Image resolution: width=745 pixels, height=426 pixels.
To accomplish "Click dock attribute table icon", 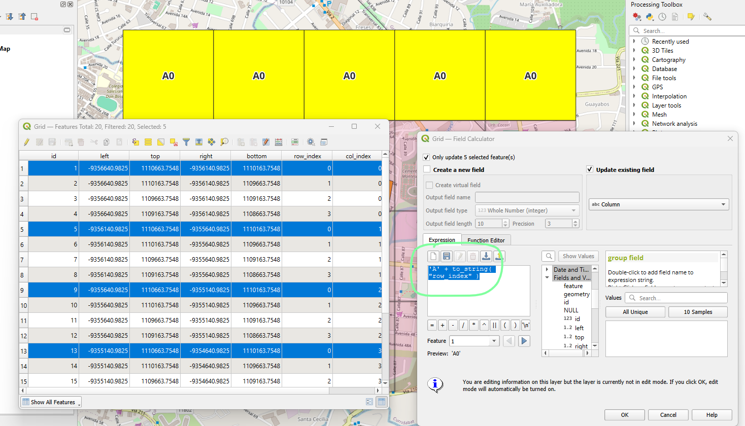I will coord(324,142).
